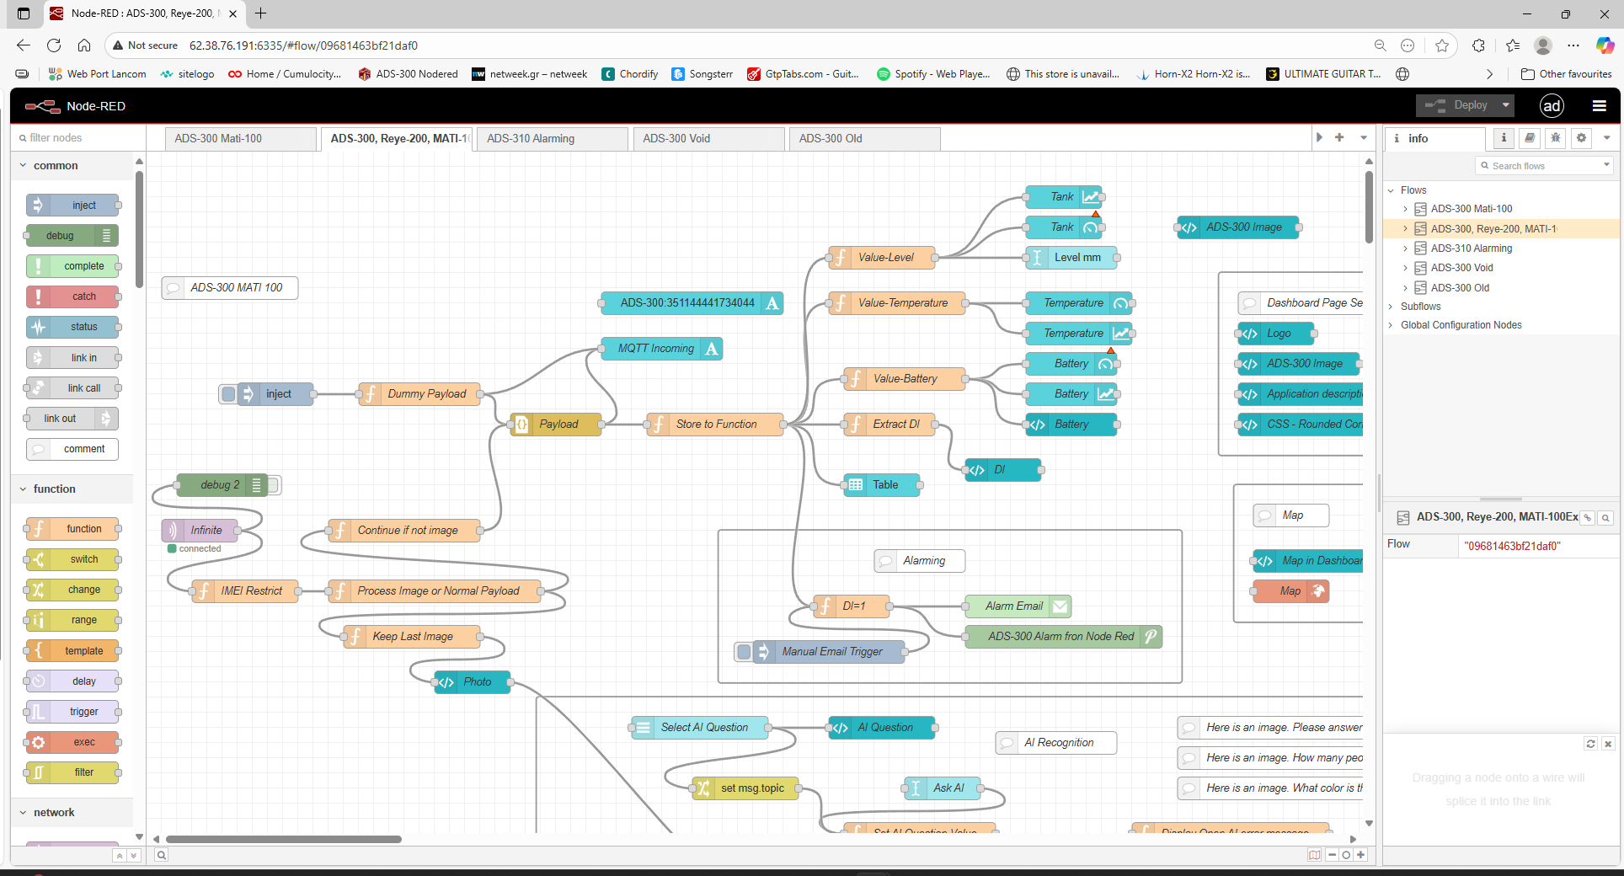Open the flow list dropdown arrow

(x=1364, y=137)
